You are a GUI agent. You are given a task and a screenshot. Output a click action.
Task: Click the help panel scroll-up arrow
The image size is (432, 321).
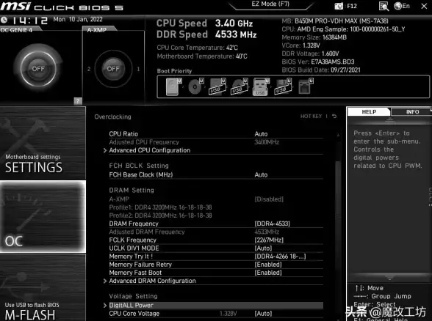(x=389, y=119)
